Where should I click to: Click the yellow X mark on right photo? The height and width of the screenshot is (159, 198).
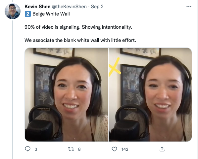(115, 67)
